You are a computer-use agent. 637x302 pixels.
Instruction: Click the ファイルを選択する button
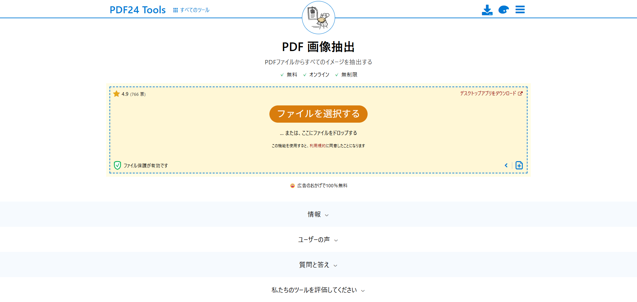coord(318,114)
